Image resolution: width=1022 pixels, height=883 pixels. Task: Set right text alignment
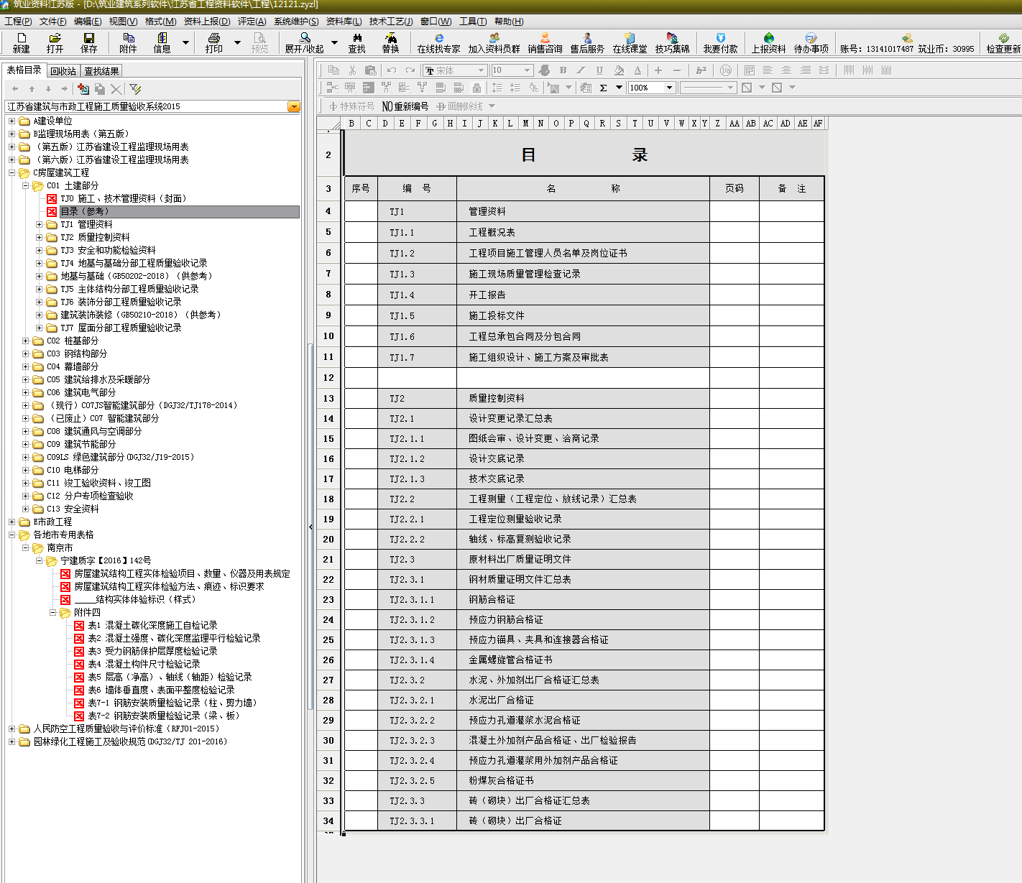[x=805, y=70]
